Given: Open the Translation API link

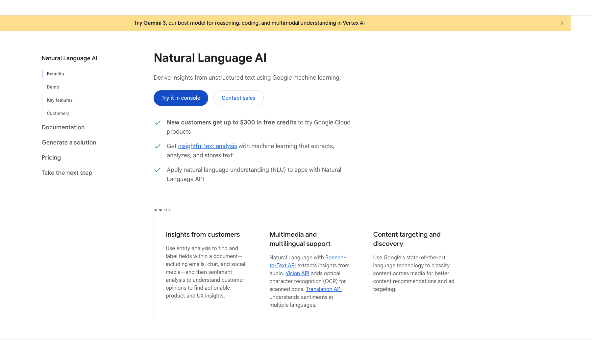Looking at the screenshot, I should tap(324, 289).
